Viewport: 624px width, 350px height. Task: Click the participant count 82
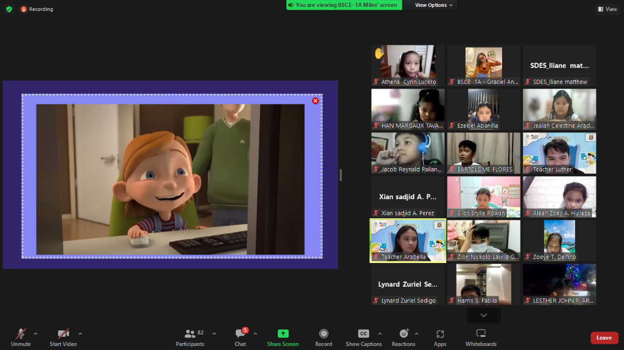201,333
